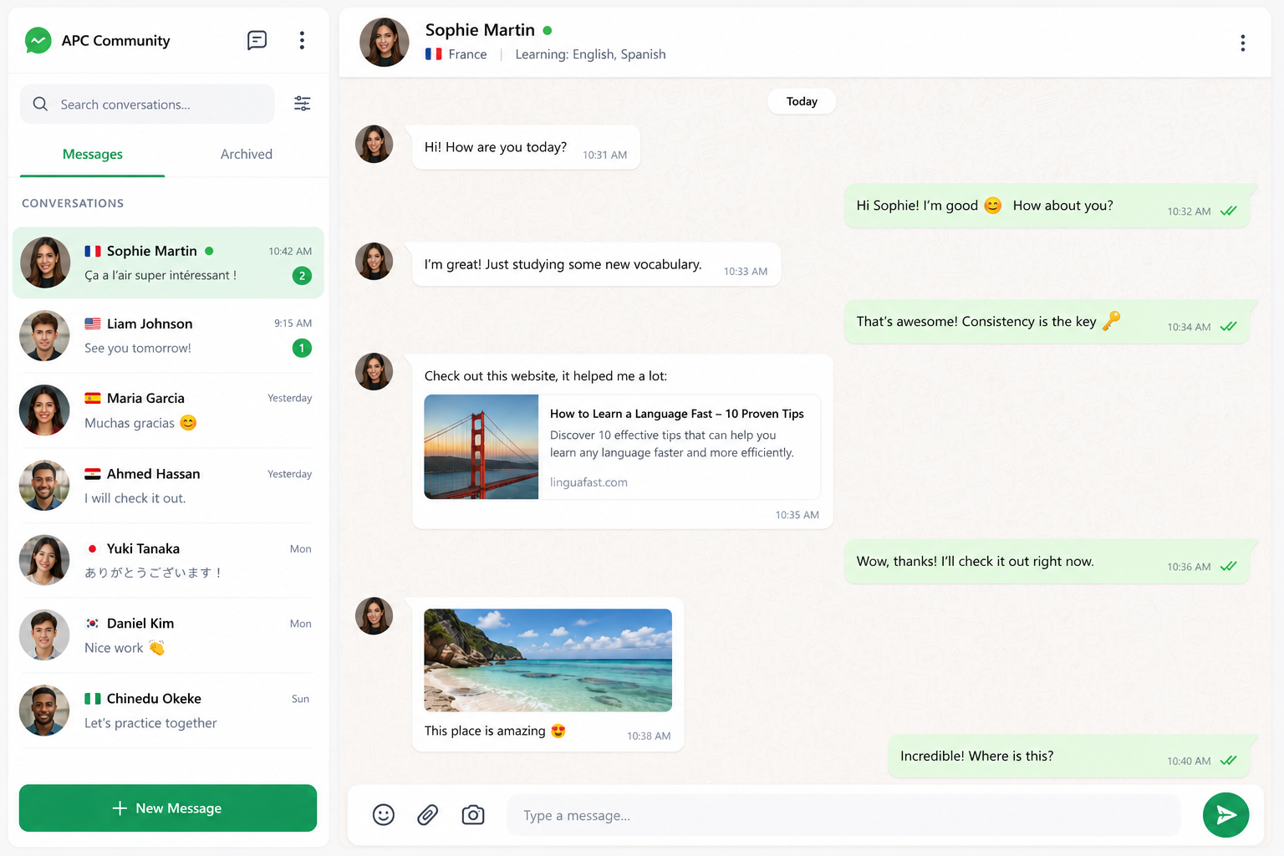Viewport: 1284px width, 856px height.
Task: Open beach photo in chat
Action: click(548, 660)
